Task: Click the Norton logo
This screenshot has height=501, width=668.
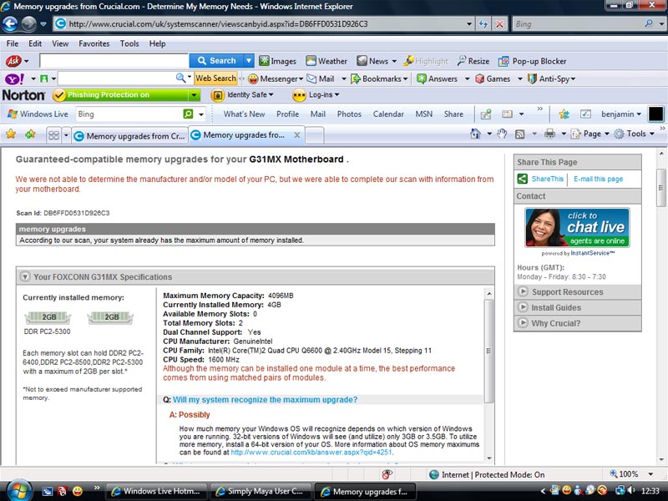Action: point(23,95)
